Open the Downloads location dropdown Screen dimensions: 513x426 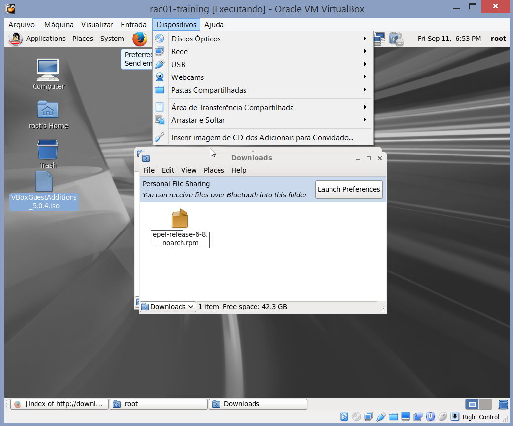click(x=168, y=307)
